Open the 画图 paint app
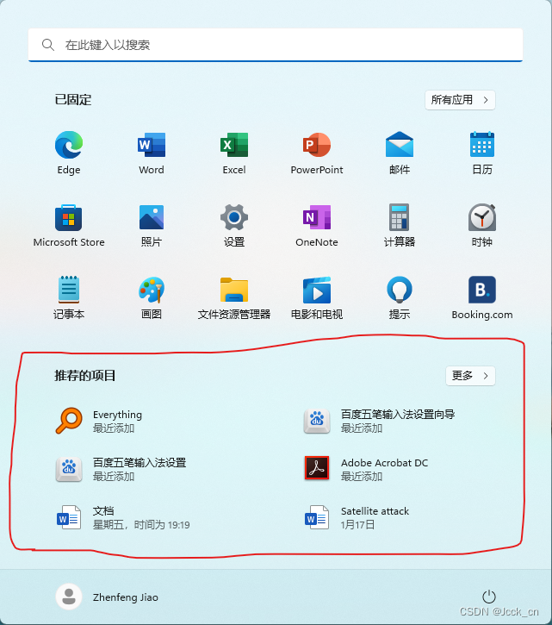This screenshot has width=552, height=625. point(152,297)
